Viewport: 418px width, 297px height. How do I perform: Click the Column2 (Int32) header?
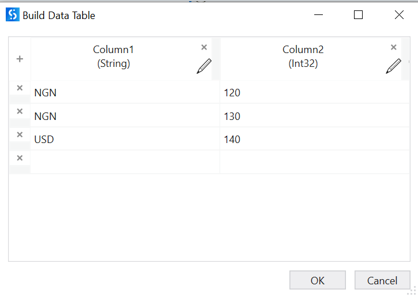tap(303, 57)
